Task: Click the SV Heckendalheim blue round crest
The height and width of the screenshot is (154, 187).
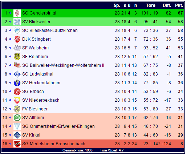Action: click(17, 83)
